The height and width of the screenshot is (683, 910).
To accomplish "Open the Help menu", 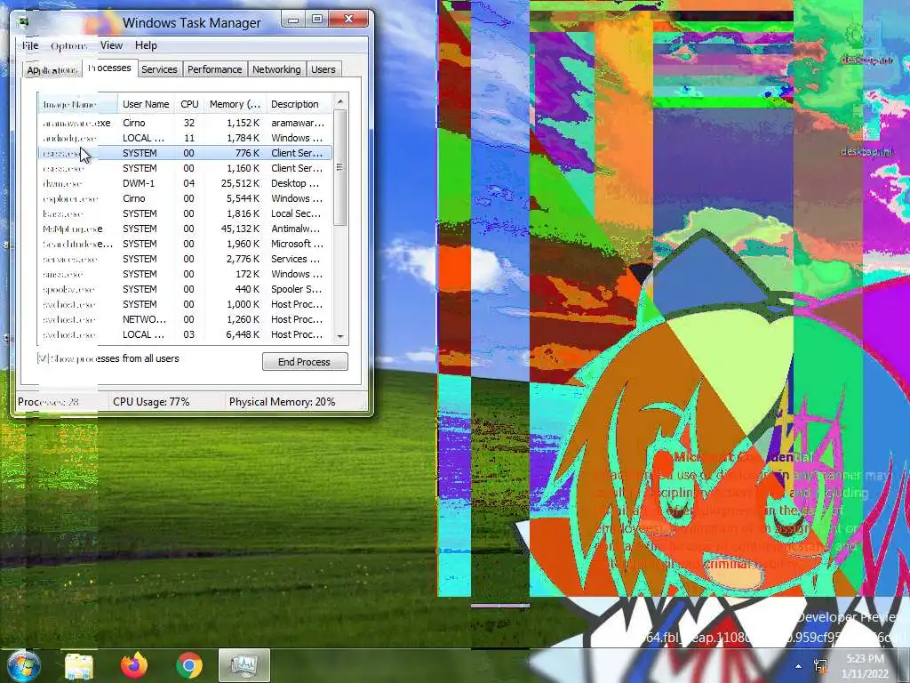I will point(147,45).
